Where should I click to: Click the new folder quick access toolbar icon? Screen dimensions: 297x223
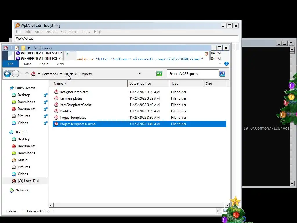point(23,48)
